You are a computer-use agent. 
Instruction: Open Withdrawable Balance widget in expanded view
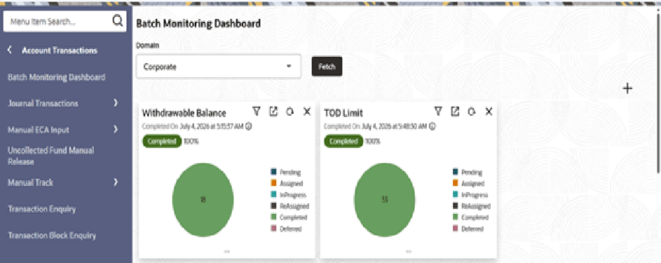click(x=273, y=112)
